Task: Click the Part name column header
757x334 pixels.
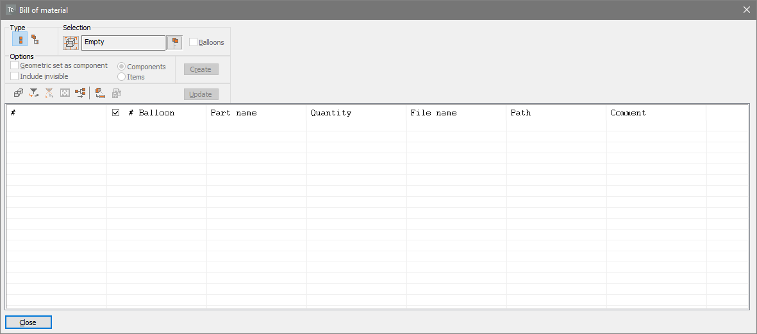Action: (x=256, y=113)
